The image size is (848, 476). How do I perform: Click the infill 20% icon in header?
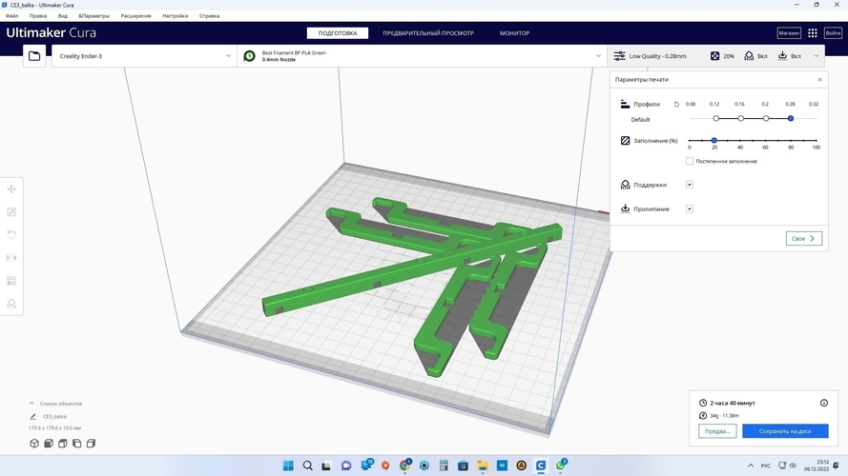[x=714, y=56]
